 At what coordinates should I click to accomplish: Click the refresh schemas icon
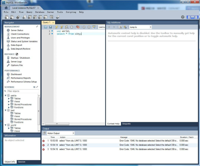click(x=34, y=87)
